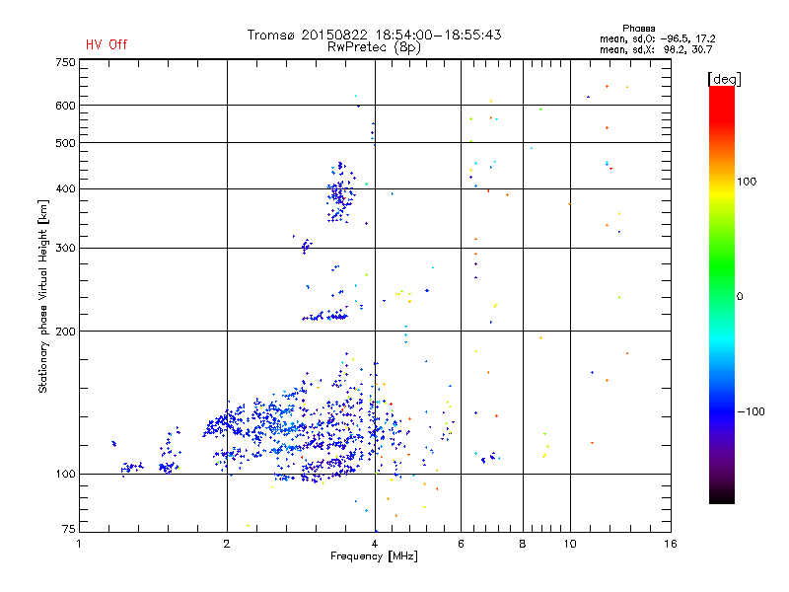Click the '[deg]' colorbar unit label
Screen dimensions: 789x592
(x=724, y=79)
